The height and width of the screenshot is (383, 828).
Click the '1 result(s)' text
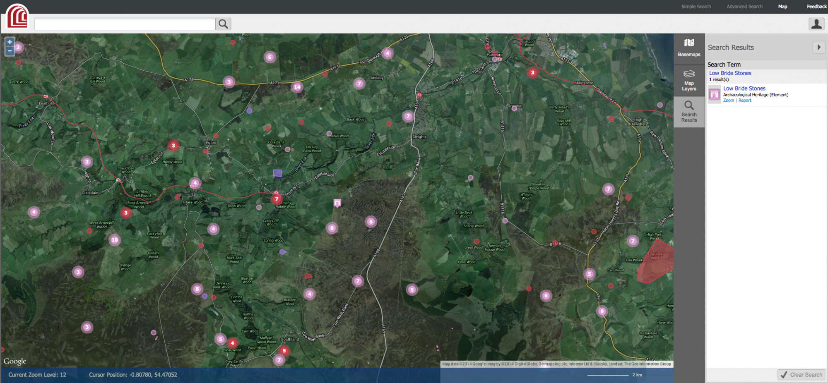tap(719, 79)
